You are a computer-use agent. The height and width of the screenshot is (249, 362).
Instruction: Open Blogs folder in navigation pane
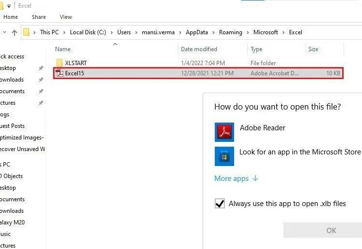5,114
